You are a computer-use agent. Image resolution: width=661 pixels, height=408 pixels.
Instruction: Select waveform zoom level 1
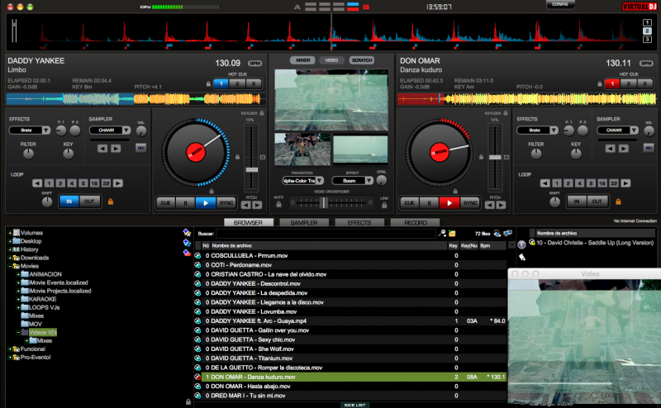[647, 23]
